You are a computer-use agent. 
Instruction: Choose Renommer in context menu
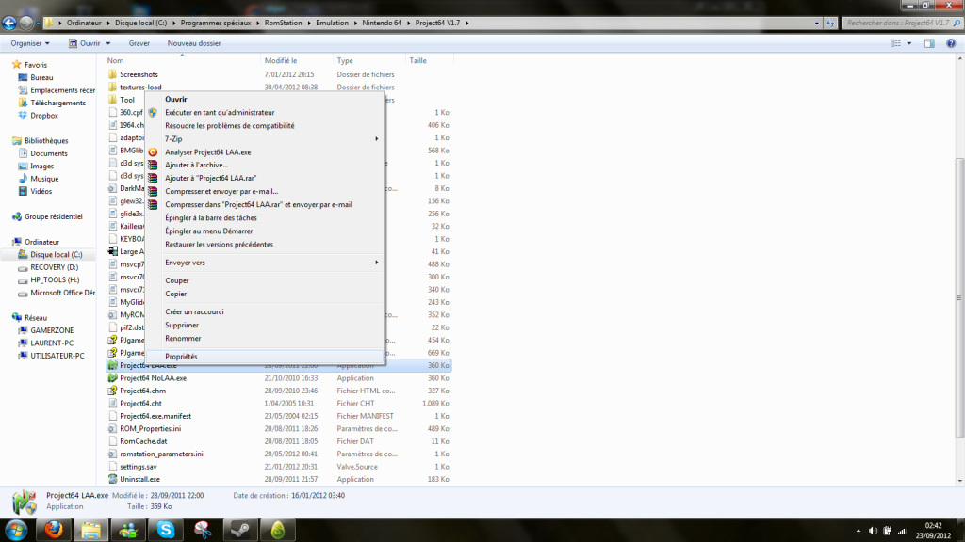265,339
